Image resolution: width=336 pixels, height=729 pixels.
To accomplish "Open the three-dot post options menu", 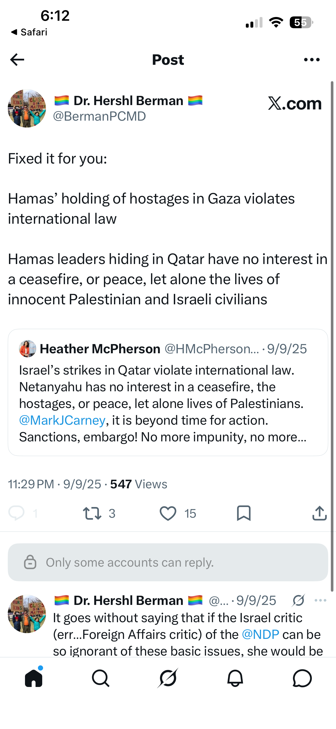I will tap(312, 60).
